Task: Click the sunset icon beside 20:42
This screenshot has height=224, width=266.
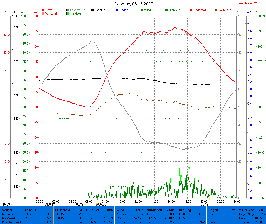Action: 209,205
